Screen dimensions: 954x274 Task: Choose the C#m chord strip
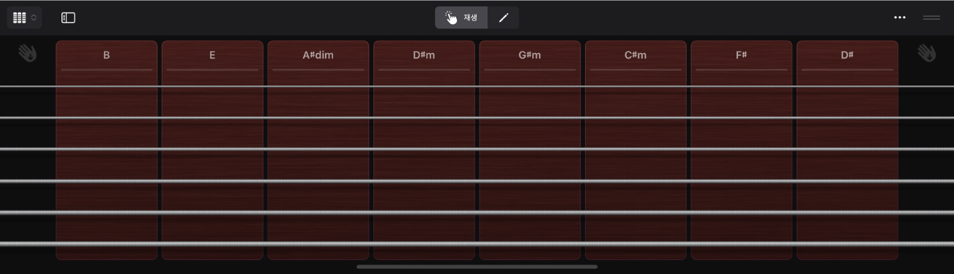click(x=636, y=150)
